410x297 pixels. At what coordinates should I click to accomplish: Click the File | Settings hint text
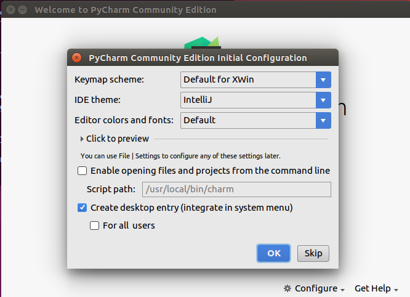pyautogui.click(x=180, y=156)
